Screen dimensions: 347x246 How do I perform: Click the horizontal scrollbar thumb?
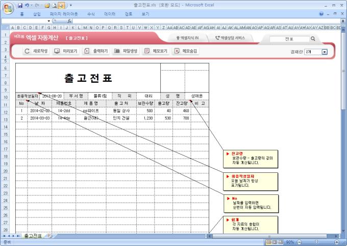click(269, 236)
